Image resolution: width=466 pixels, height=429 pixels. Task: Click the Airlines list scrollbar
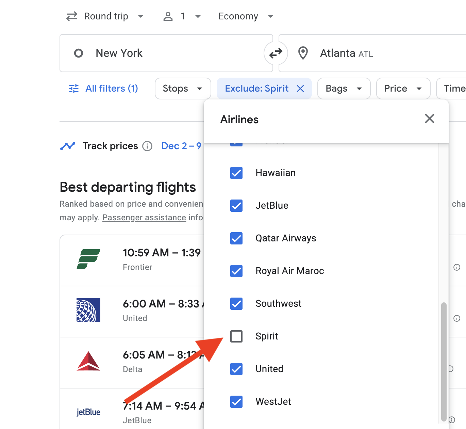444,362
